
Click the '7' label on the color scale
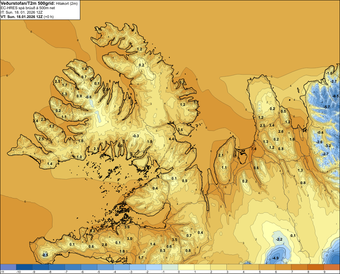pos(292,272)
